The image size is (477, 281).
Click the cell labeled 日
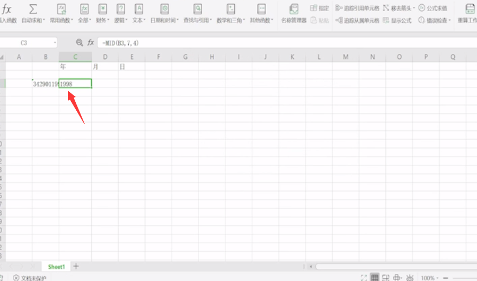pyautogui.click(x=132, y=67)
